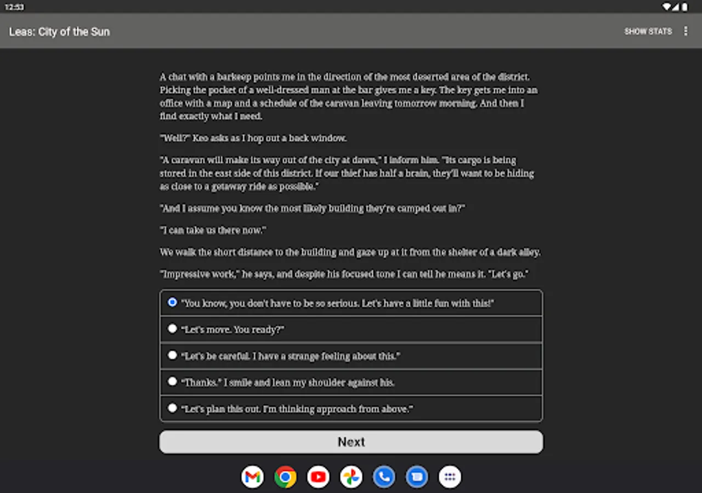Open the app drawer grid icon
Viewport: 702px width, 493px height.
pyautogui.click(x=450, y=477)
